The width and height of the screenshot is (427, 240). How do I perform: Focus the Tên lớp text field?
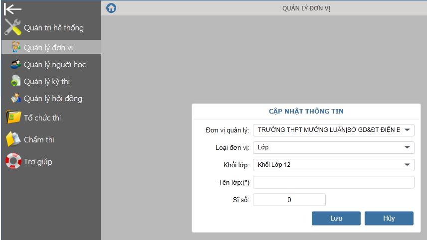point(334,182)
